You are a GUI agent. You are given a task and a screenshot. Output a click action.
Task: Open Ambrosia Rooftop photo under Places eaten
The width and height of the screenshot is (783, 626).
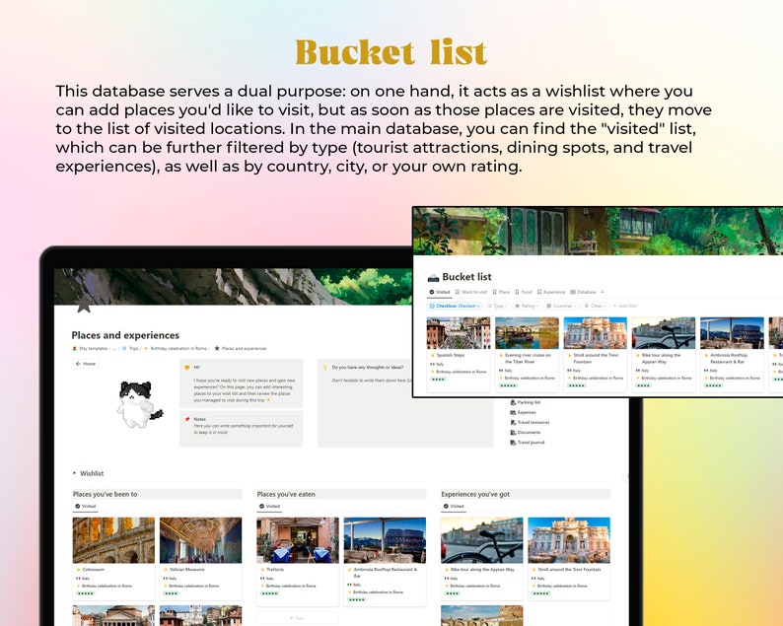(385, 540)
